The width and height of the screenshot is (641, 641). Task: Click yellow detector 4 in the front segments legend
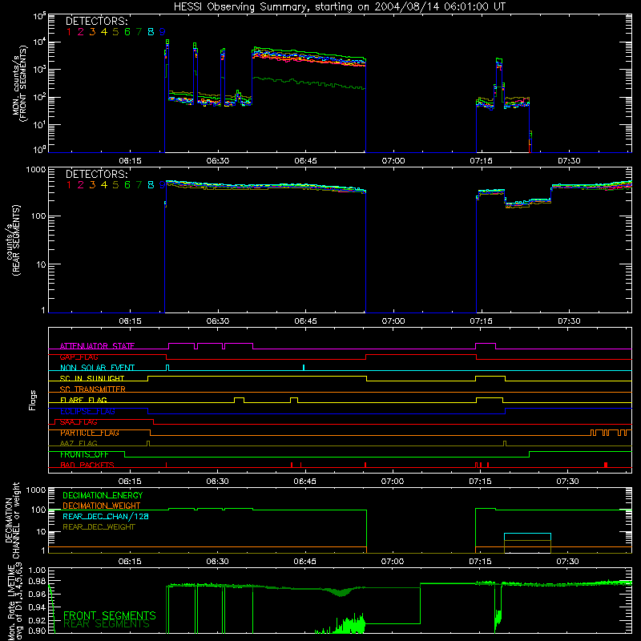(x=104, y=32)
